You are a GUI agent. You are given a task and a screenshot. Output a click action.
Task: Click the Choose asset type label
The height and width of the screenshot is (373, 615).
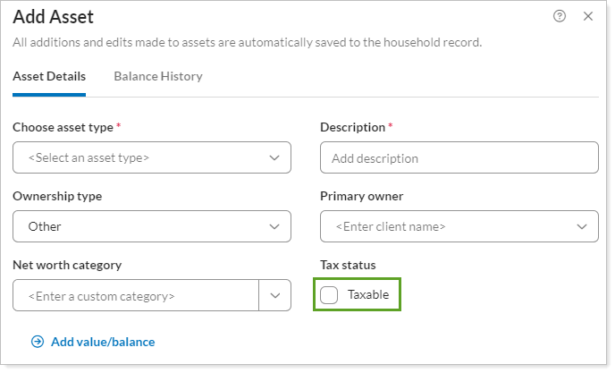click(62, 127)
